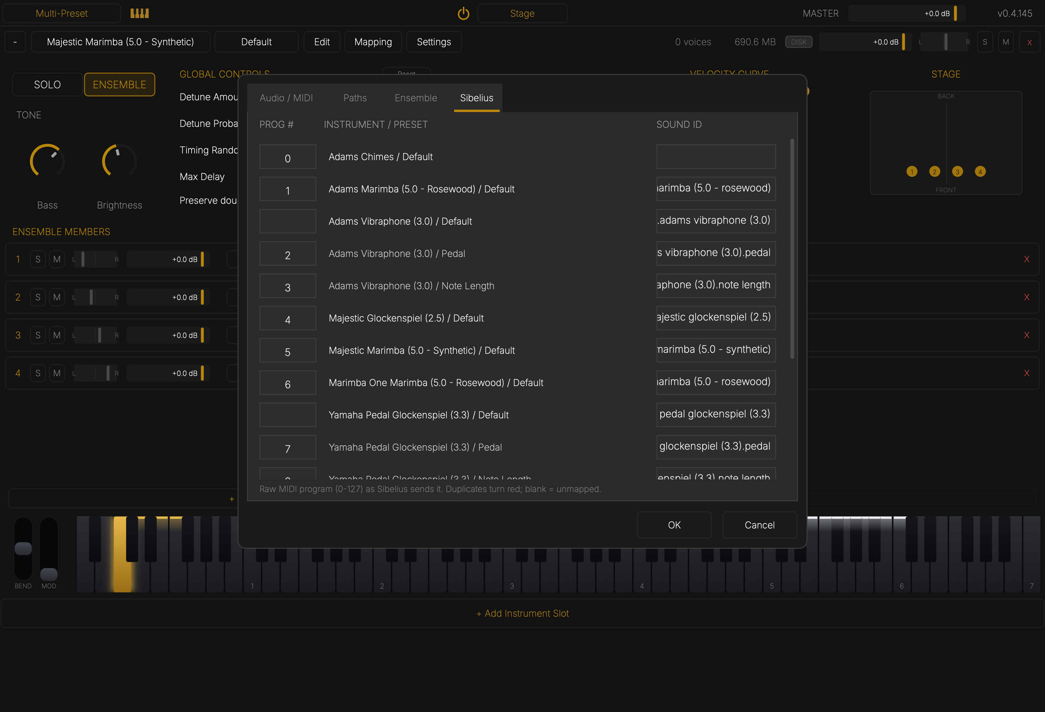Image resolution: width=1045 pixels, height=712 pixels.
Task: Click blank program field for Adams Vibraphone Default
Action: tap(288, 221)
